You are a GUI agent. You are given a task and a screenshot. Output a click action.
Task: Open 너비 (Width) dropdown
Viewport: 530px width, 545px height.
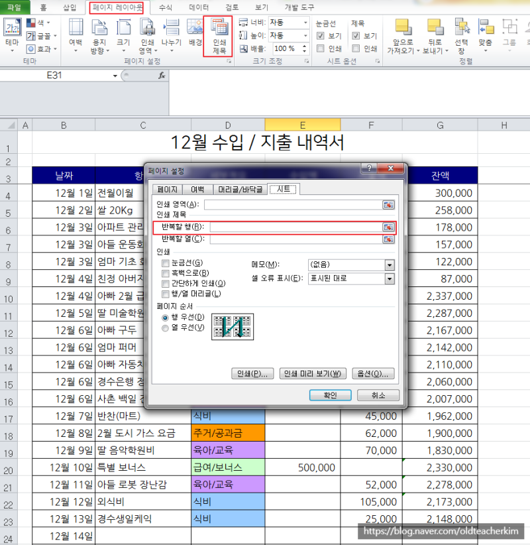(305, 23)
